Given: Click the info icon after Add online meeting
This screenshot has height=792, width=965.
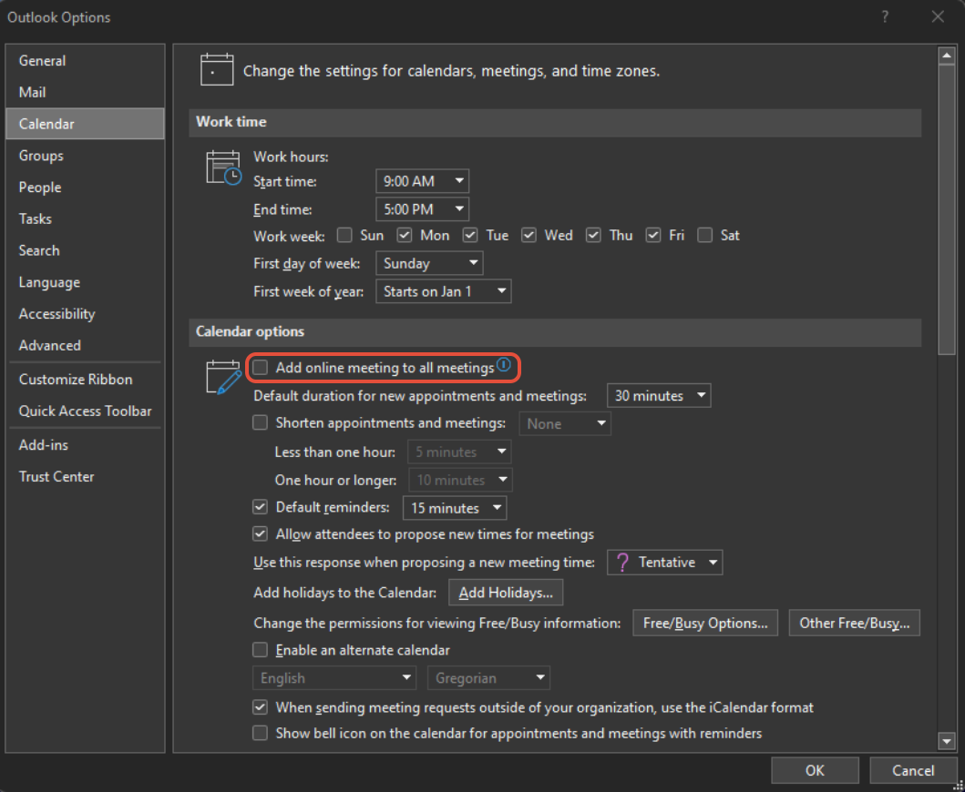Looking at the screenshot, I should click(504, 364).
